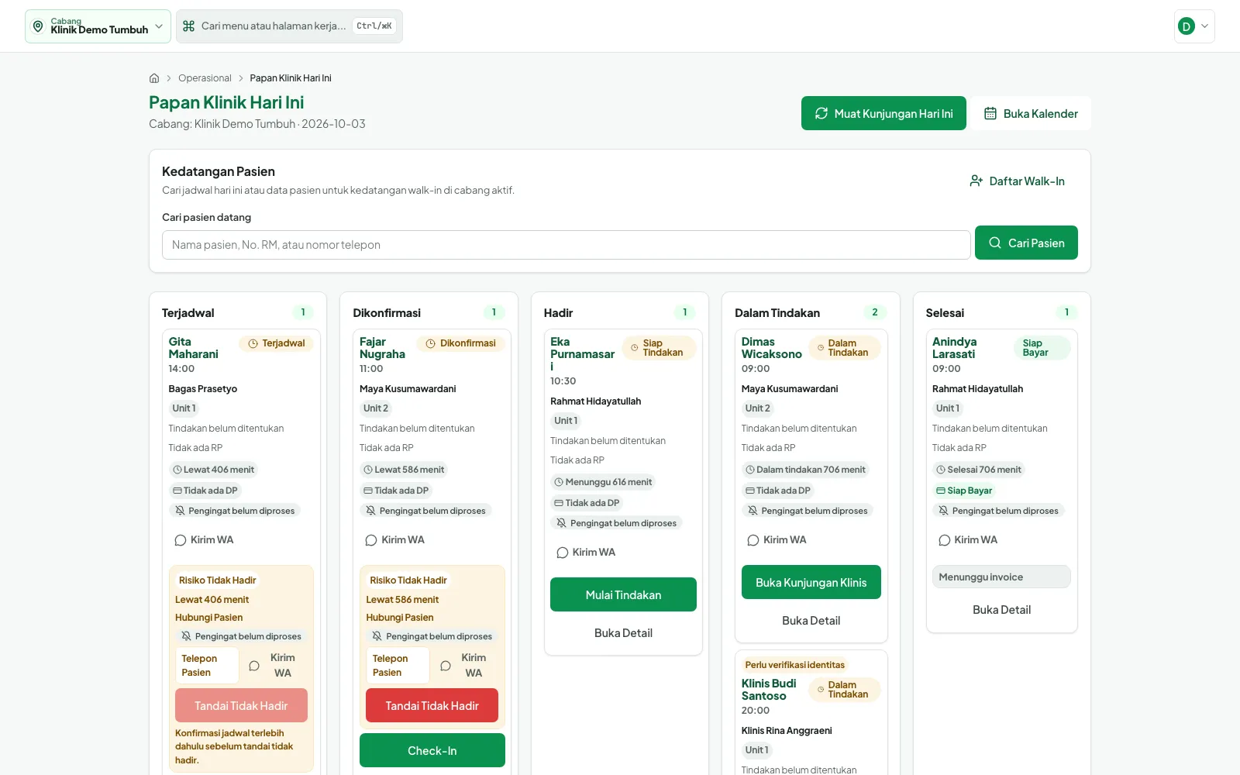Click Kirim WA in Eka Purnamasari's card
This screenshot has width=1240, height=775.
click(x=586, y=553)
